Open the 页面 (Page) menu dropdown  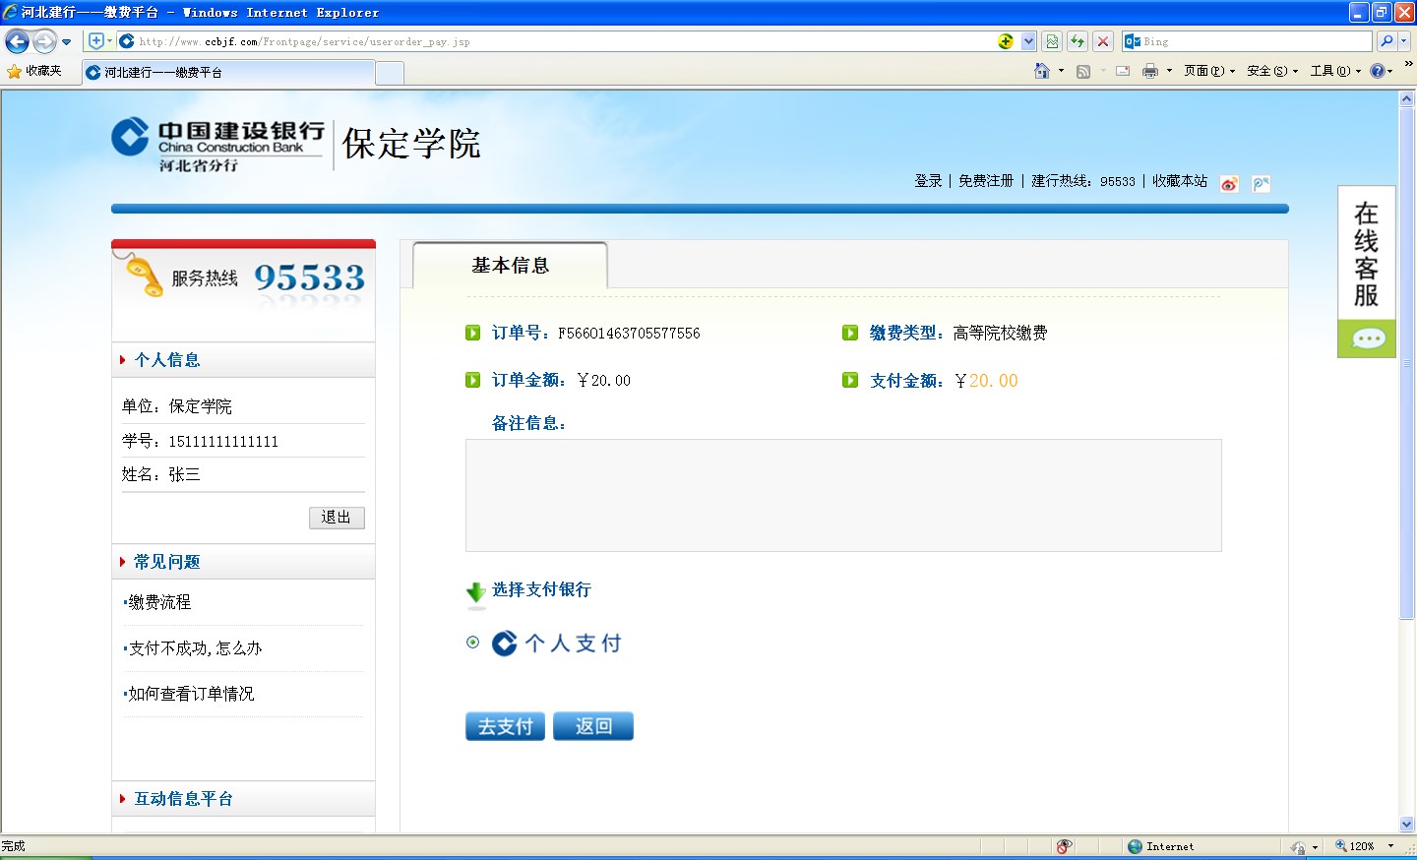[1209, 71]
